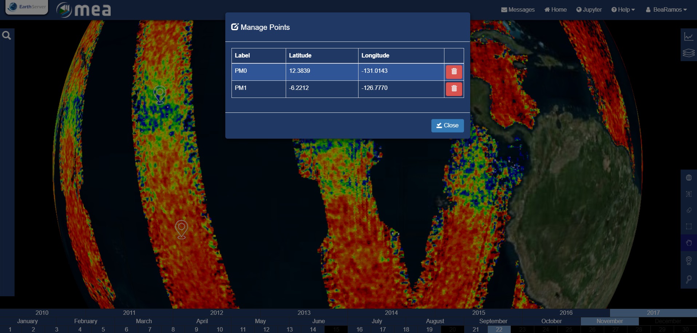Select September on the timeline
Viewport: 697px width, 333px height.
click(x=493, y=321)
